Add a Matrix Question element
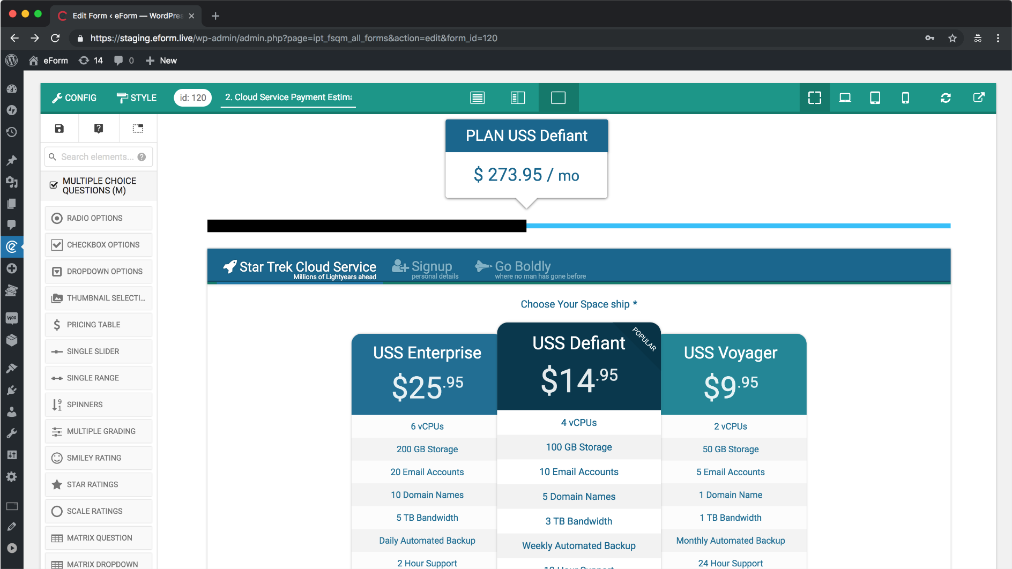The width and height of the screenshot is (1012, 569). pos(99,538)
